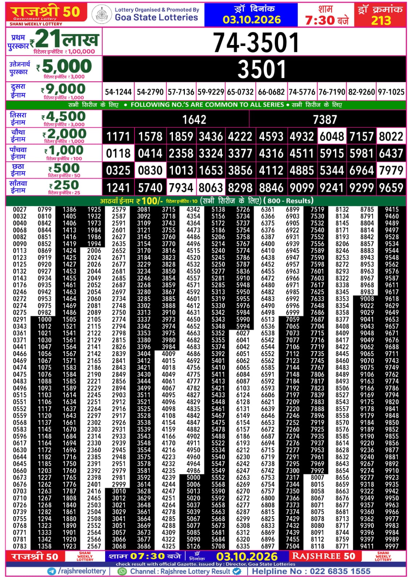
Task: Click the राजश्री 50 logo in the header
Action: pyautogui.click(x=46, y=12)
